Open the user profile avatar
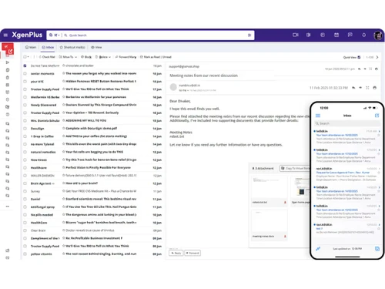This screenshot has width=385, height=289. click(377, 35)
